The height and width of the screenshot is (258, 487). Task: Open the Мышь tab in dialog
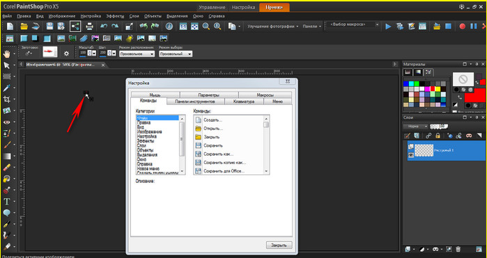coord(155,95)
